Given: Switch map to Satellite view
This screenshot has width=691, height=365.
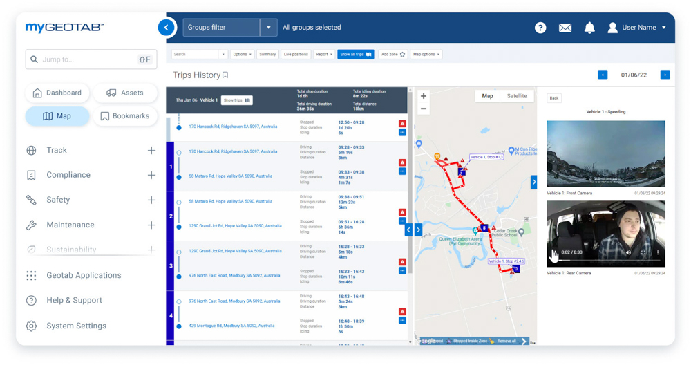Looking at the screenshot, I should click(x=517, y=96).
